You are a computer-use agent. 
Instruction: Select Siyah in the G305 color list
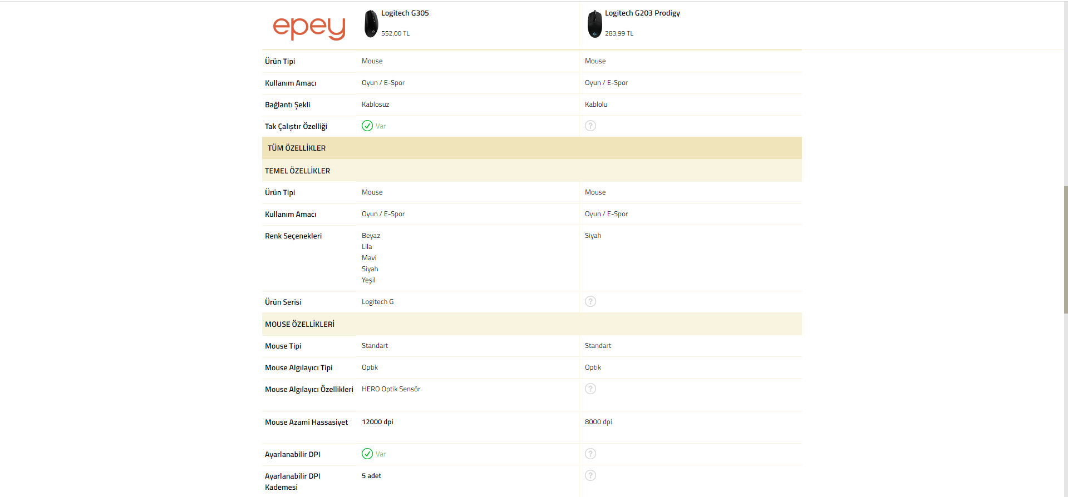point(370,269)
